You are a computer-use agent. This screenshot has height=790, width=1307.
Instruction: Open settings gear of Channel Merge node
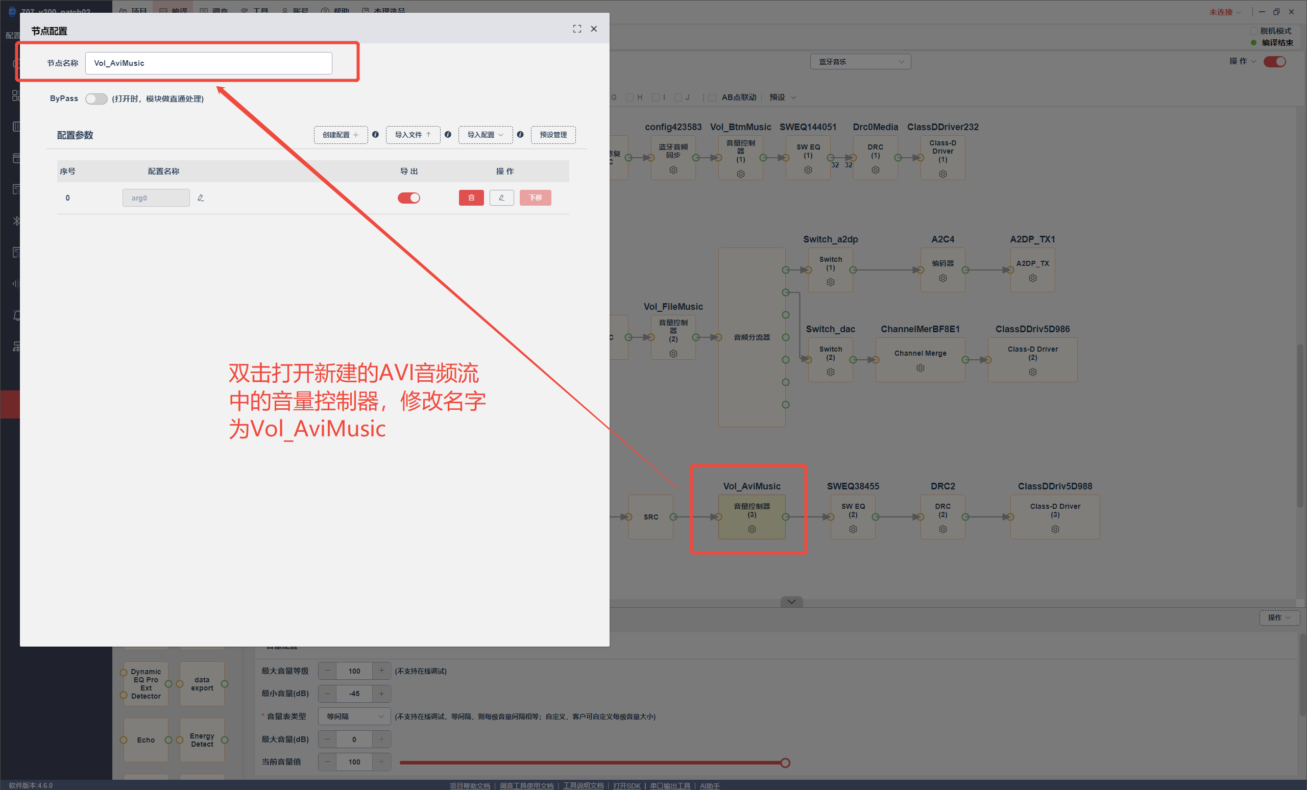tap(921, 368)
